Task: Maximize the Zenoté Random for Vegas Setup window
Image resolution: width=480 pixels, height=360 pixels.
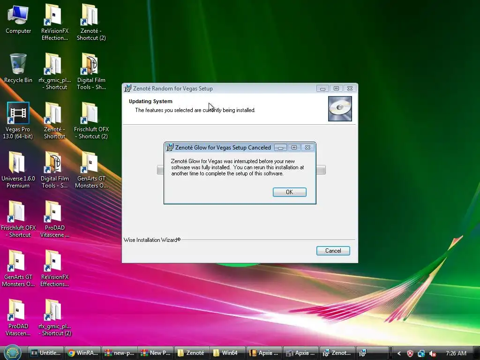Action: pyautogui.click(x=336, y=89)
